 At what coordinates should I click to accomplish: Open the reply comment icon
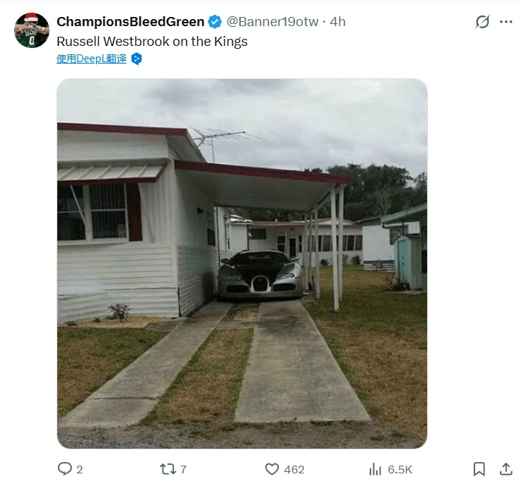click(x=64, y=468)
